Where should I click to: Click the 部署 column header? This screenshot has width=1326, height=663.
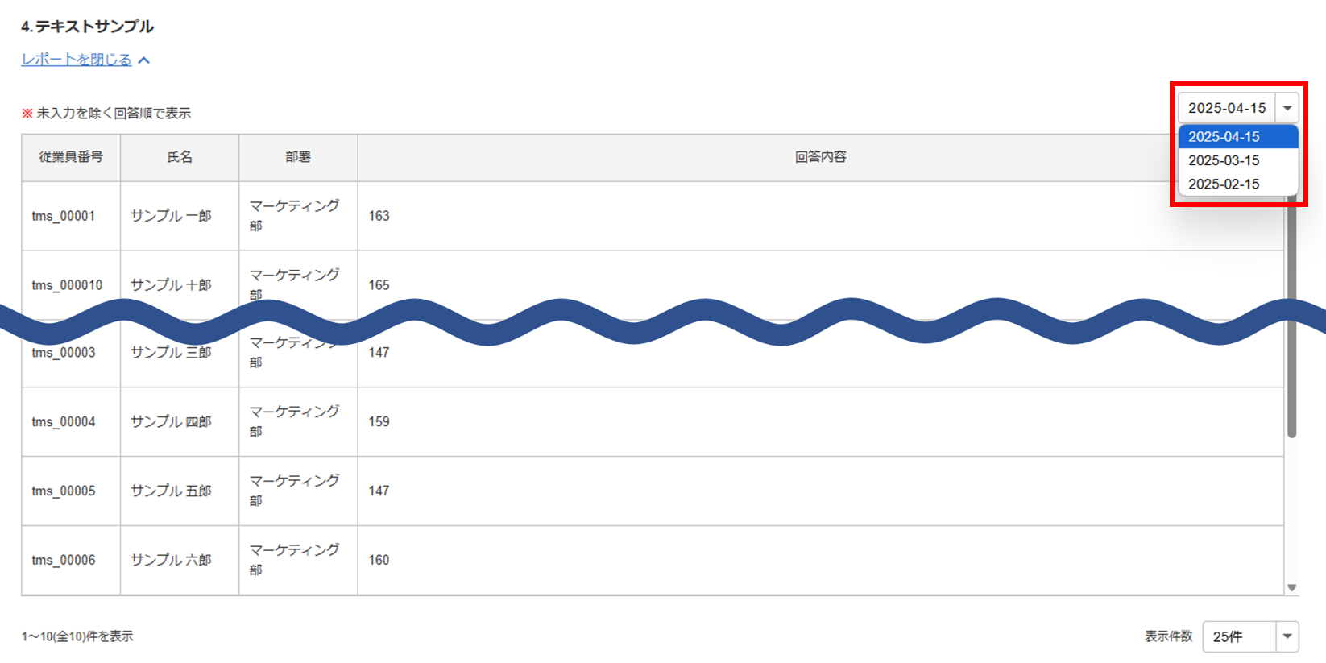[298, 157]
